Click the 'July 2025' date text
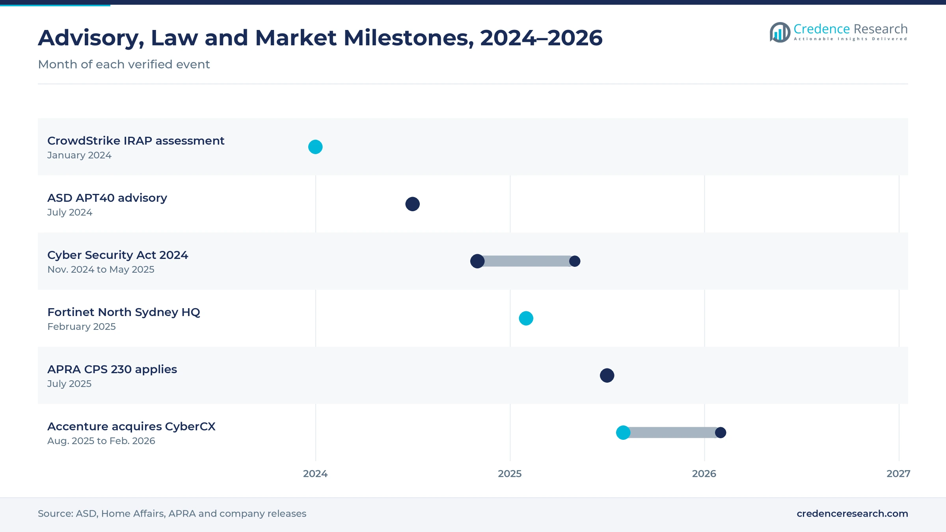 click(69, 384)
